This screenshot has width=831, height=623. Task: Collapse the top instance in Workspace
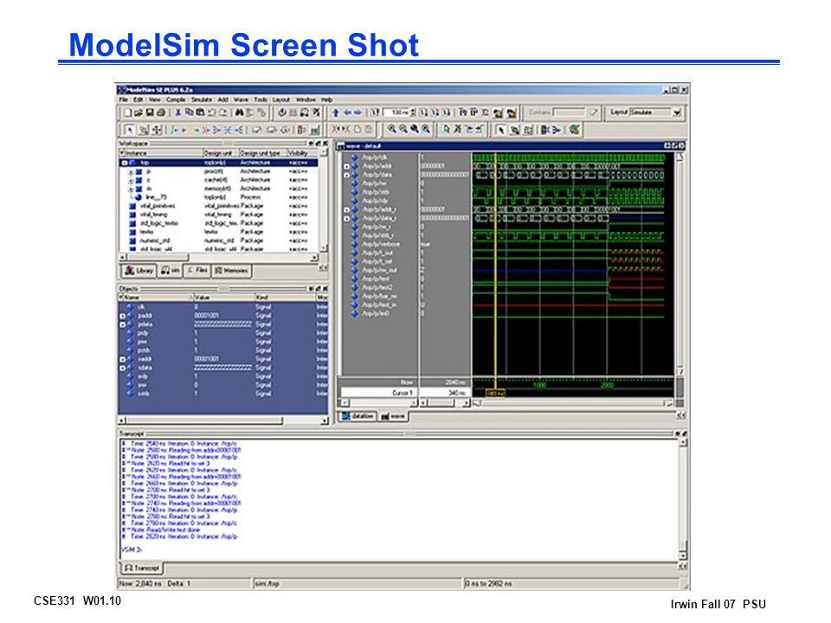pos(125,163)
